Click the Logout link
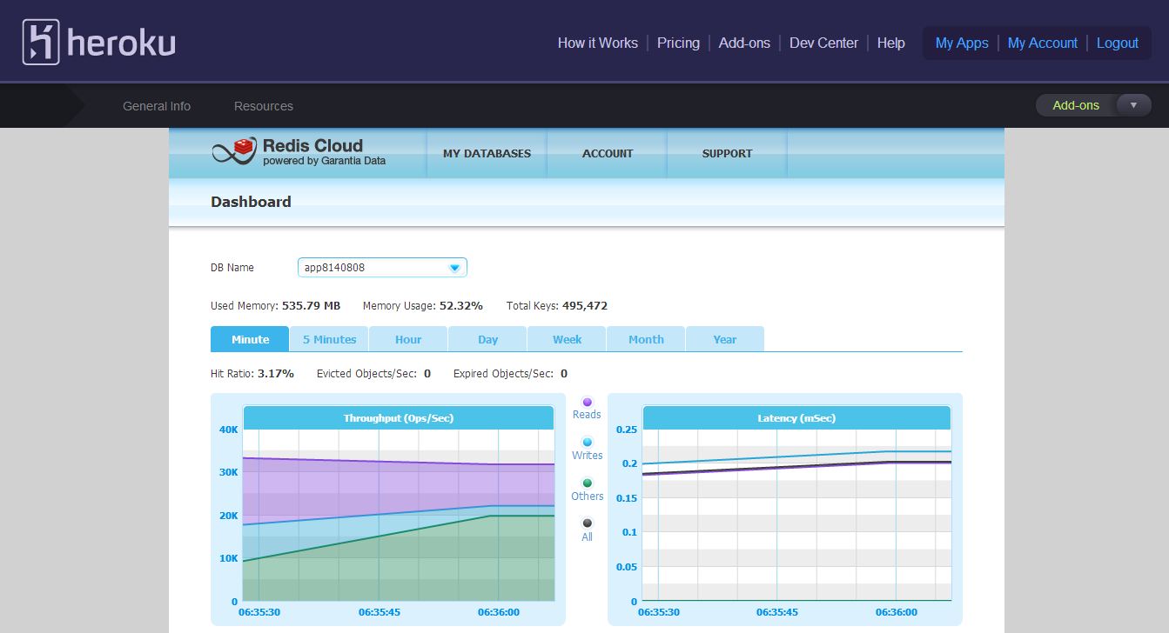The width and height of the screenshot is (1169, 633). [1118, 43]
